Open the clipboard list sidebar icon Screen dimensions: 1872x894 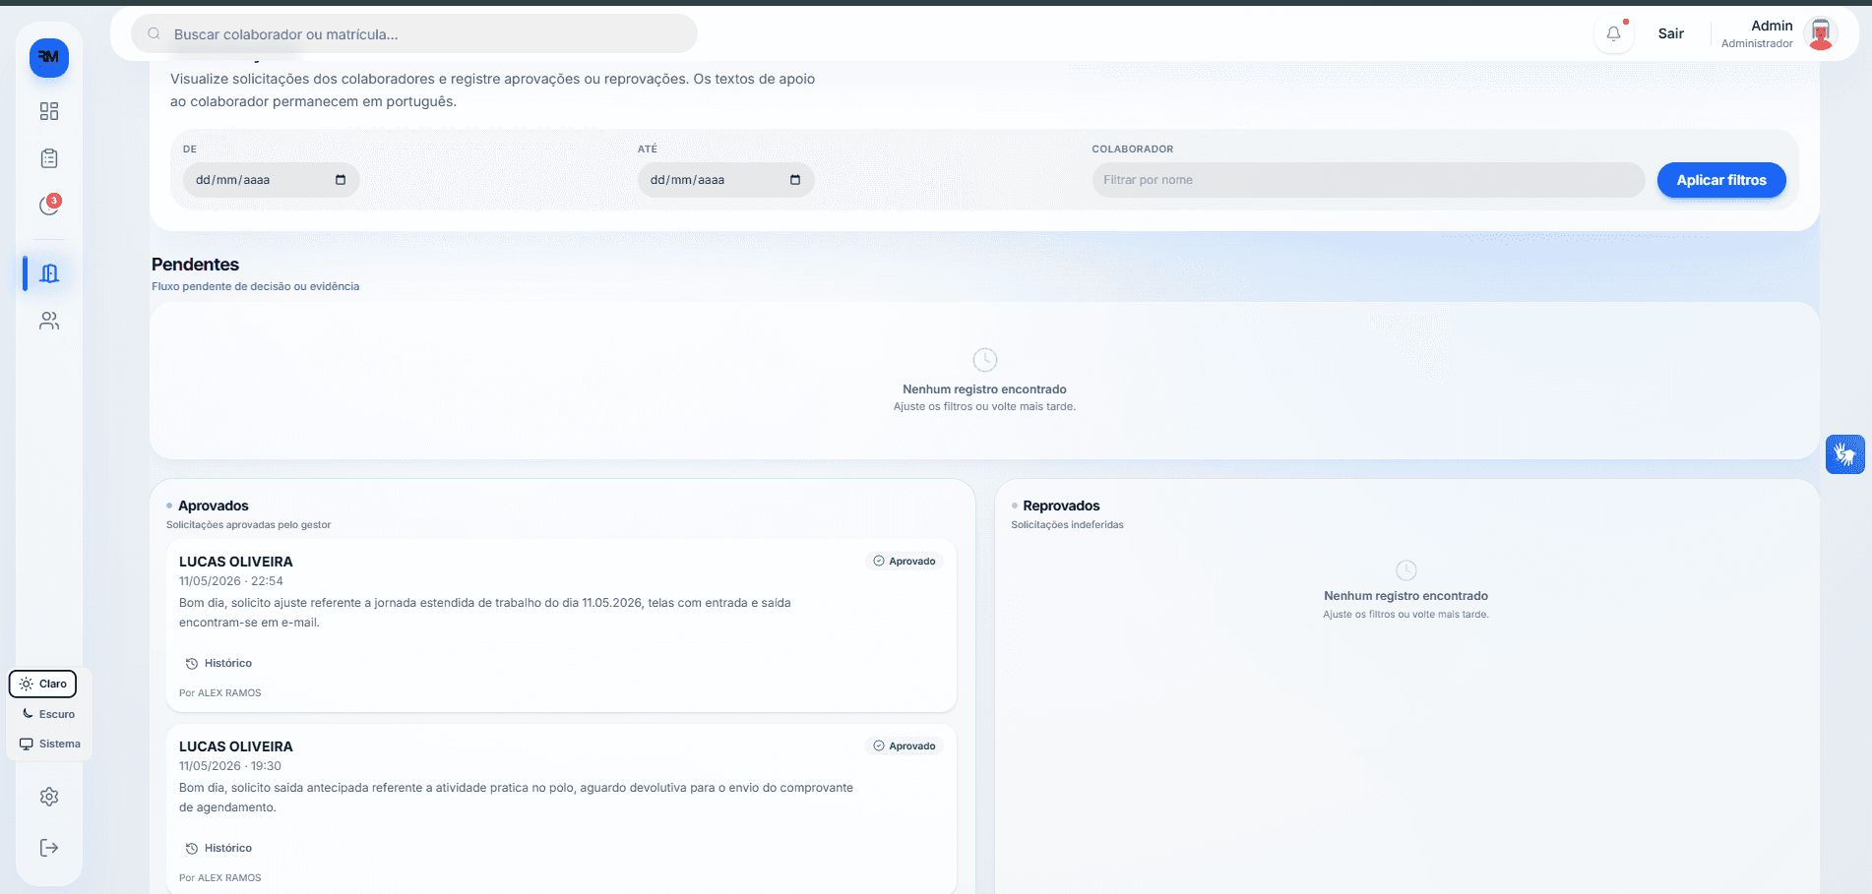tap(49, 158)
